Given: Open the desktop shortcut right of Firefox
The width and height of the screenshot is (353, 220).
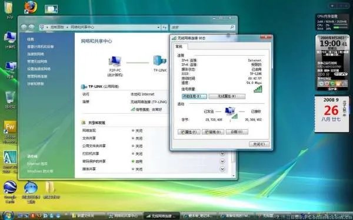Looking at the screenshot, I should coord(51,9).
